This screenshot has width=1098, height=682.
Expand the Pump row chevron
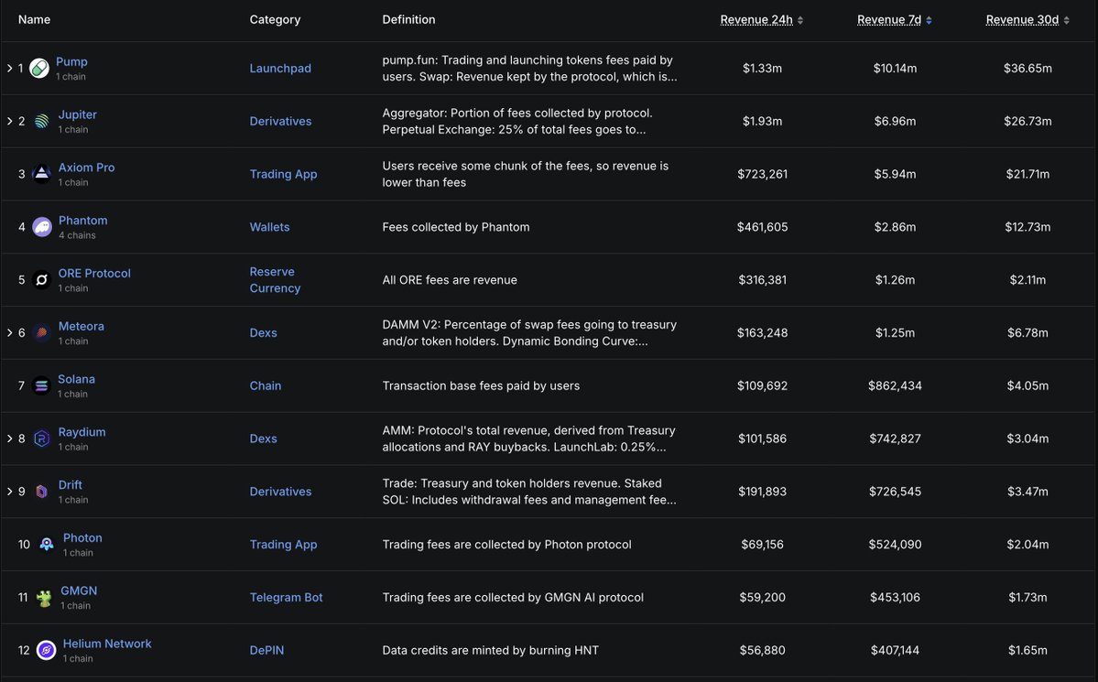pos(10,68)
